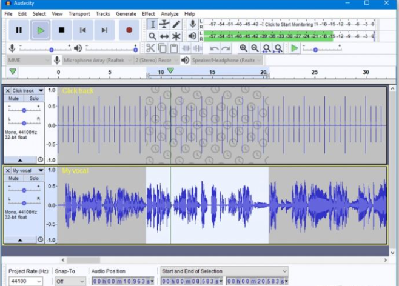Open the Start and End of Selection dropdown
Viewport: 399px width, 286px height.
pyautogui.click(x=224, y=271)
